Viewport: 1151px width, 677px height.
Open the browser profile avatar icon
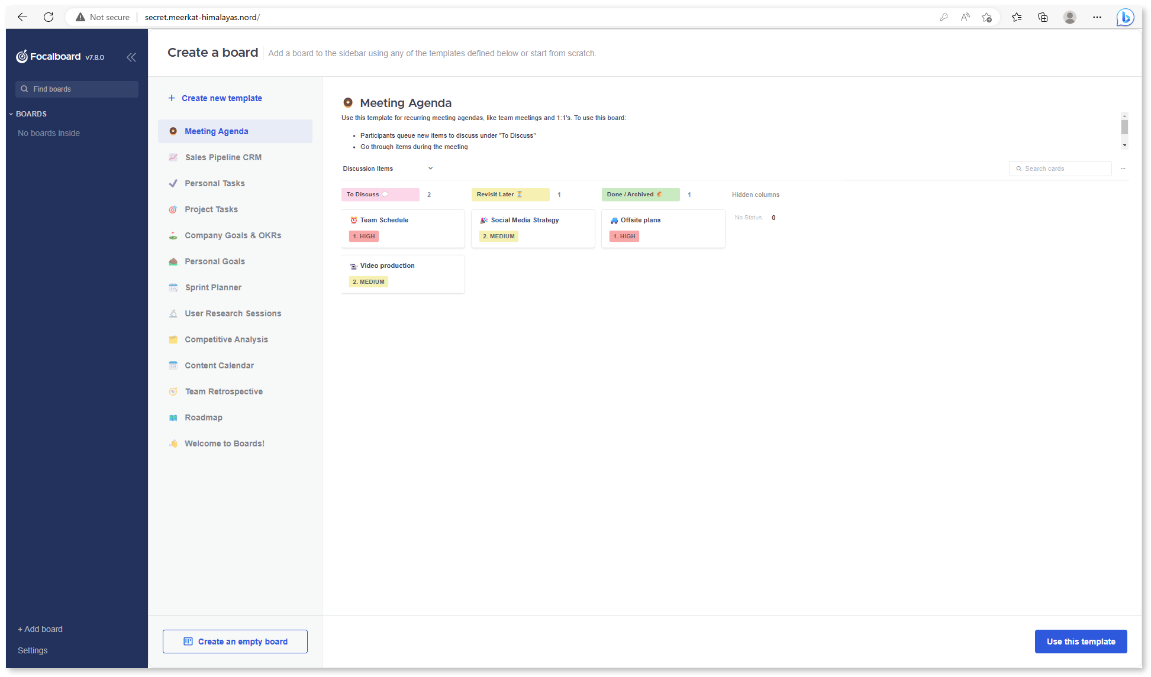point(1069,17)
